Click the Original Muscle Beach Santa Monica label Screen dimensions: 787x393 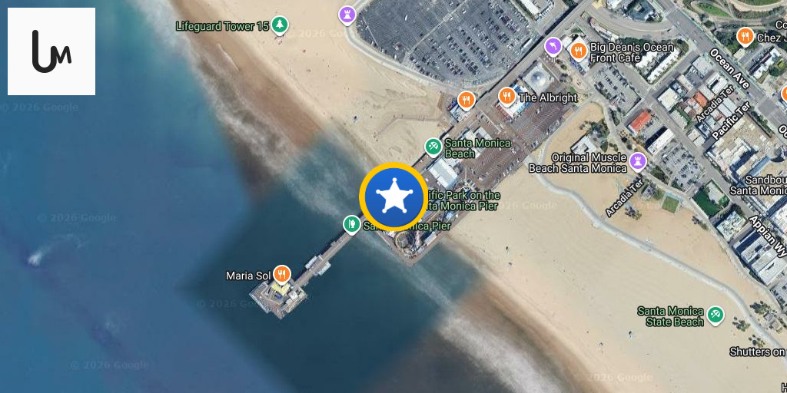[x=578, y=163]
